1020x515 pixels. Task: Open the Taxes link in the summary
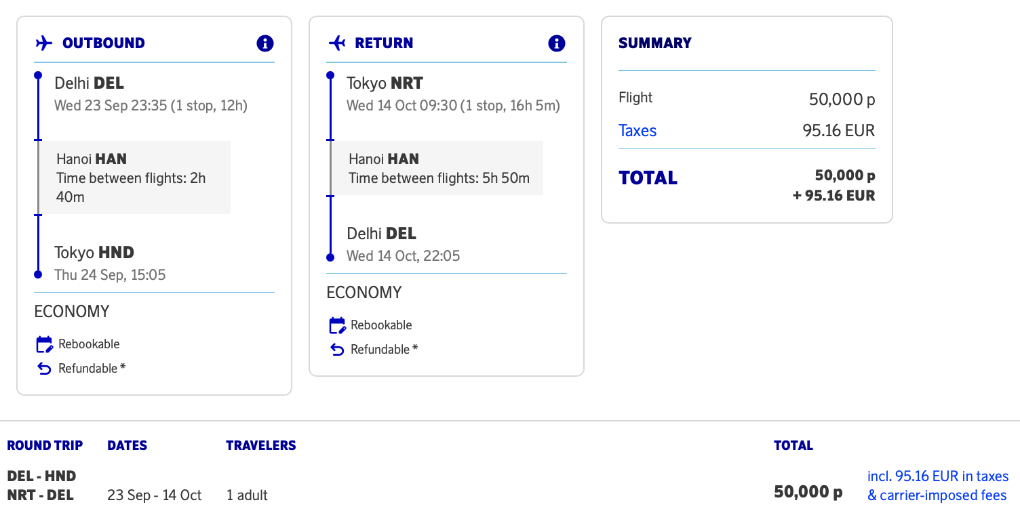pyautogui.click(x=637, y=130)
